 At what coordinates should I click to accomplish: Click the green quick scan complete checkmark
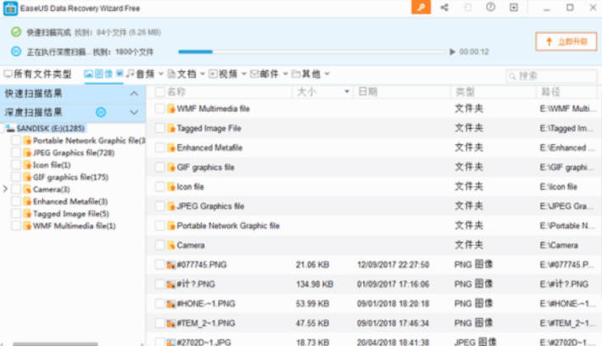point(16,32)
